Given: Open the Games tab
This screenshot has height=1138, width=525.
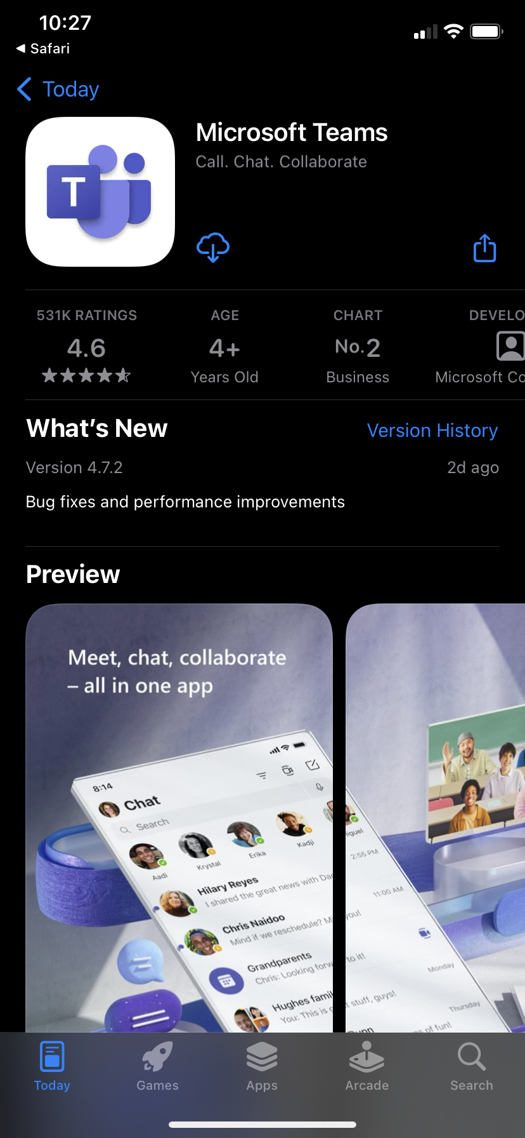Looking at the screenshot, I should point(157,1067).
